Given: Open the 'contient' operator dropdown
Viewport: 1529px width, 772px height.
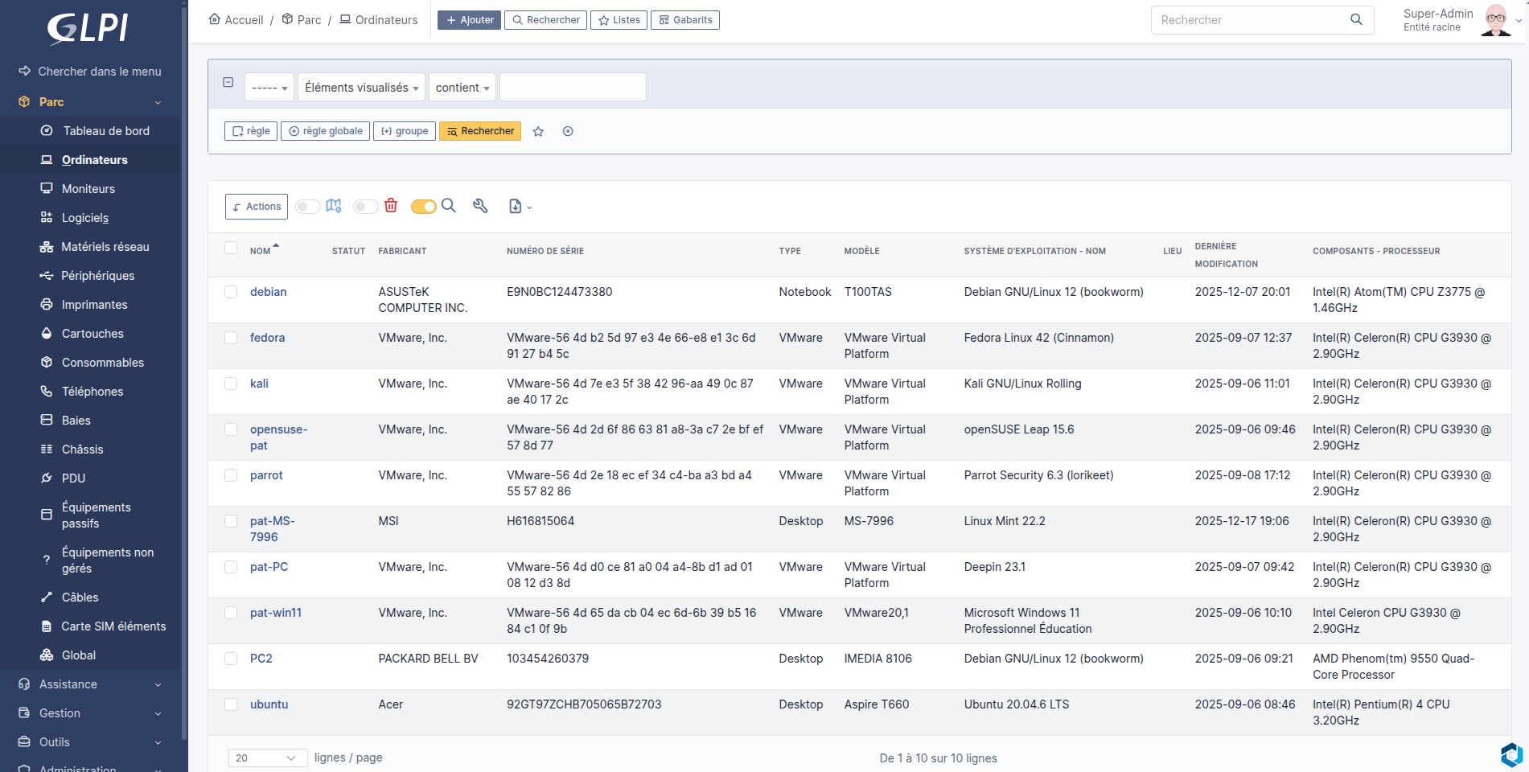Looking at the screenshot, I should 462,88.
